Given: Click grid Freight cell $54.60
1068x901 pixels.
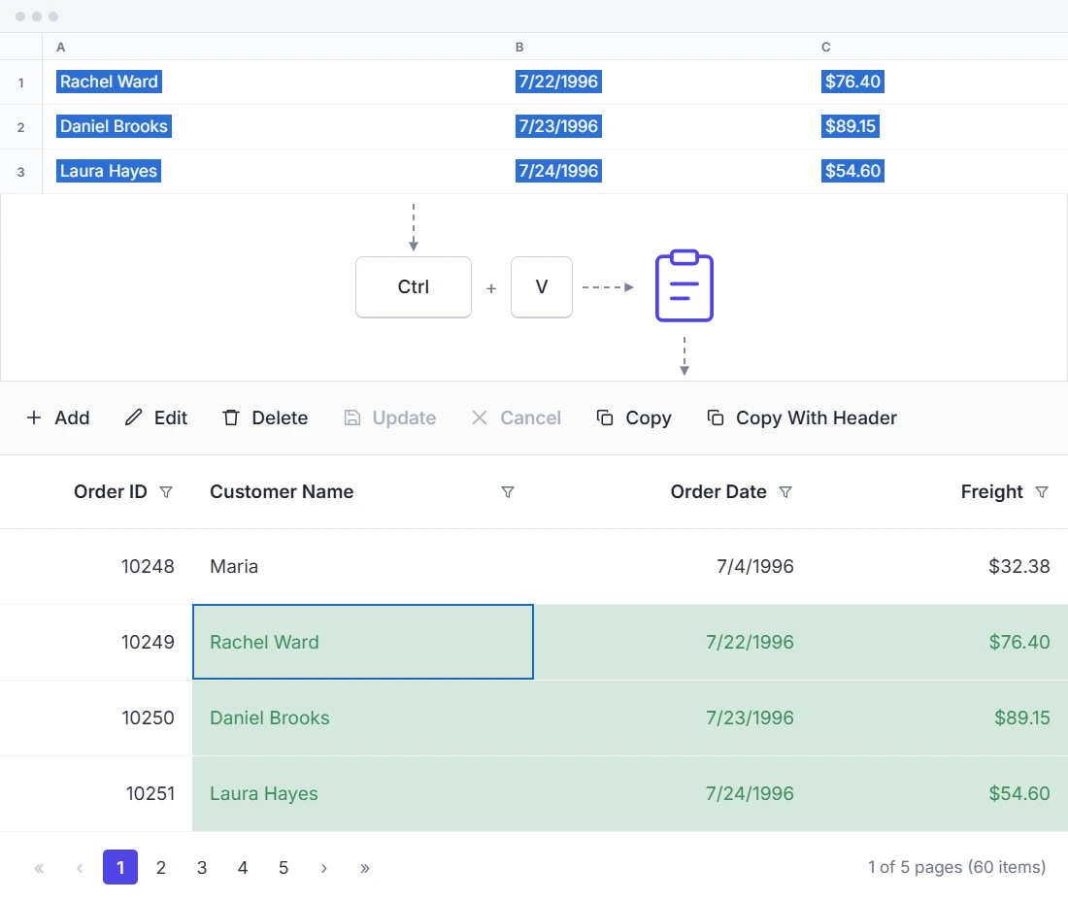Looking at the screenshot, I should tap(940, 793).
